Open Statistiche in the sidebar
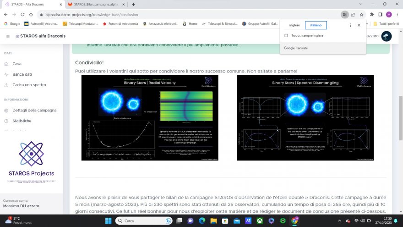Screen dimensions: 403x227 click(22, 121)
